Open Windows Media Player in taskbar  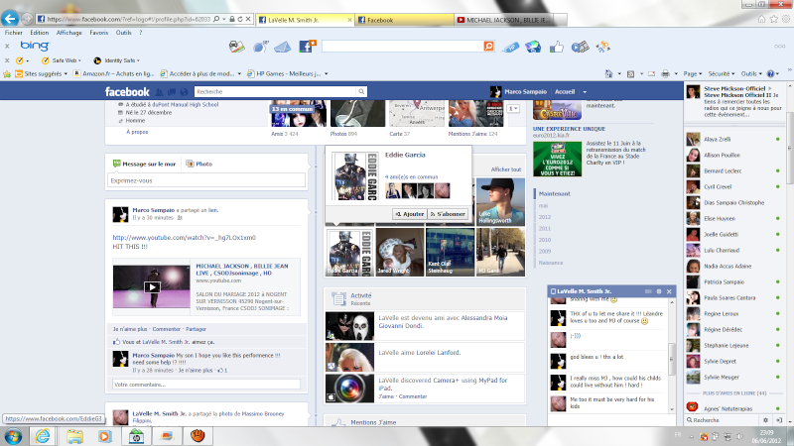[105, 436]
